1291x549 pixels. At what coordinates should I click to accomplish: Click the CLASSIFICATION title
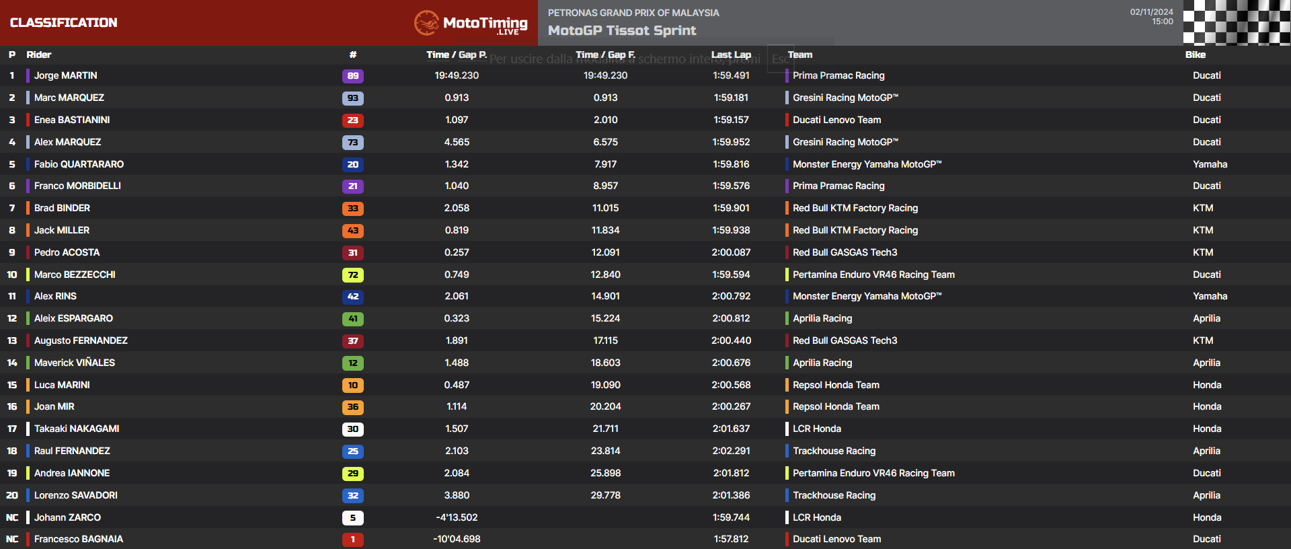point(64,23)
